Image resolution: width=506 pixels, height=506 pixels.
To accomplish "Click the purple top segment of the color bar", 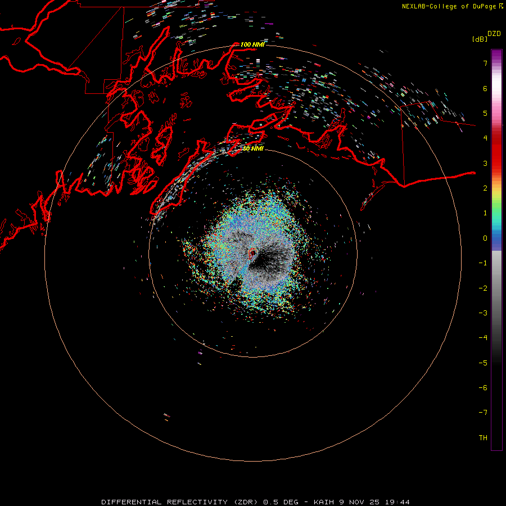I will [x=496, y=56].
